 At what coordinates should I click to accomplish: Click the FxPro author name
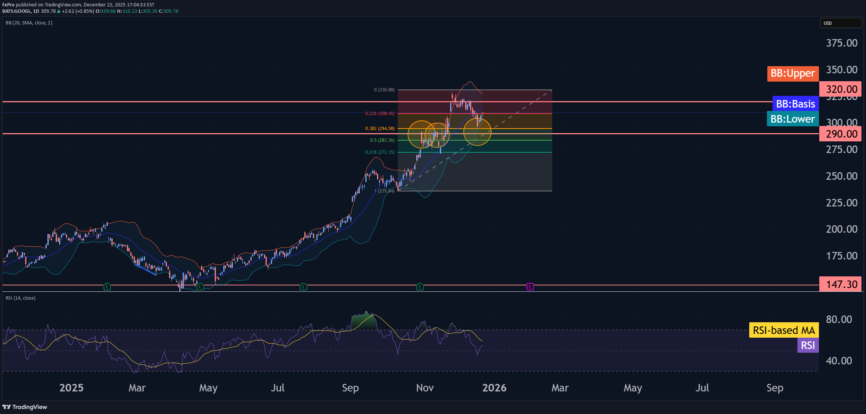8,5
